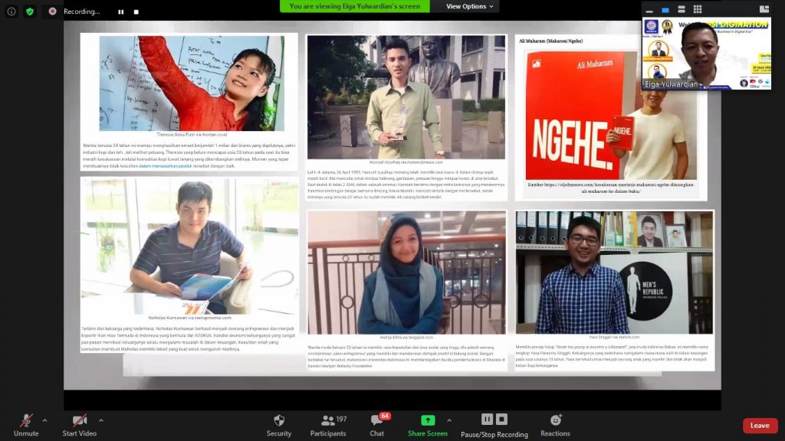The height and width of the screenshot is (441, 785).
Task: Switch to gallery view grid icon
Action: pos(698,9)
